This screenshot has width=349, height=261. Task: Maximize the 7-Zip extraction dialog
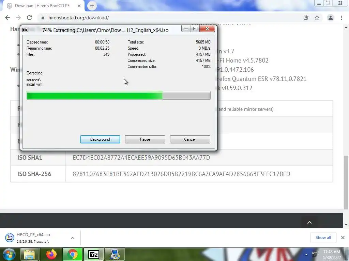coord(195,29)
